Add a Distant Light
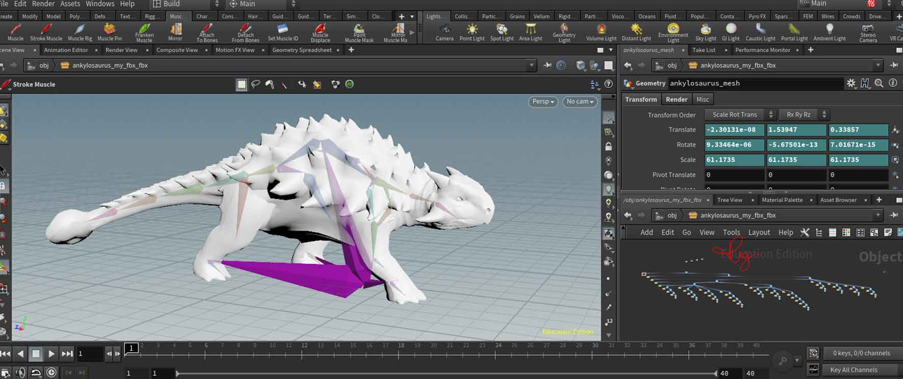 point(636,33)
